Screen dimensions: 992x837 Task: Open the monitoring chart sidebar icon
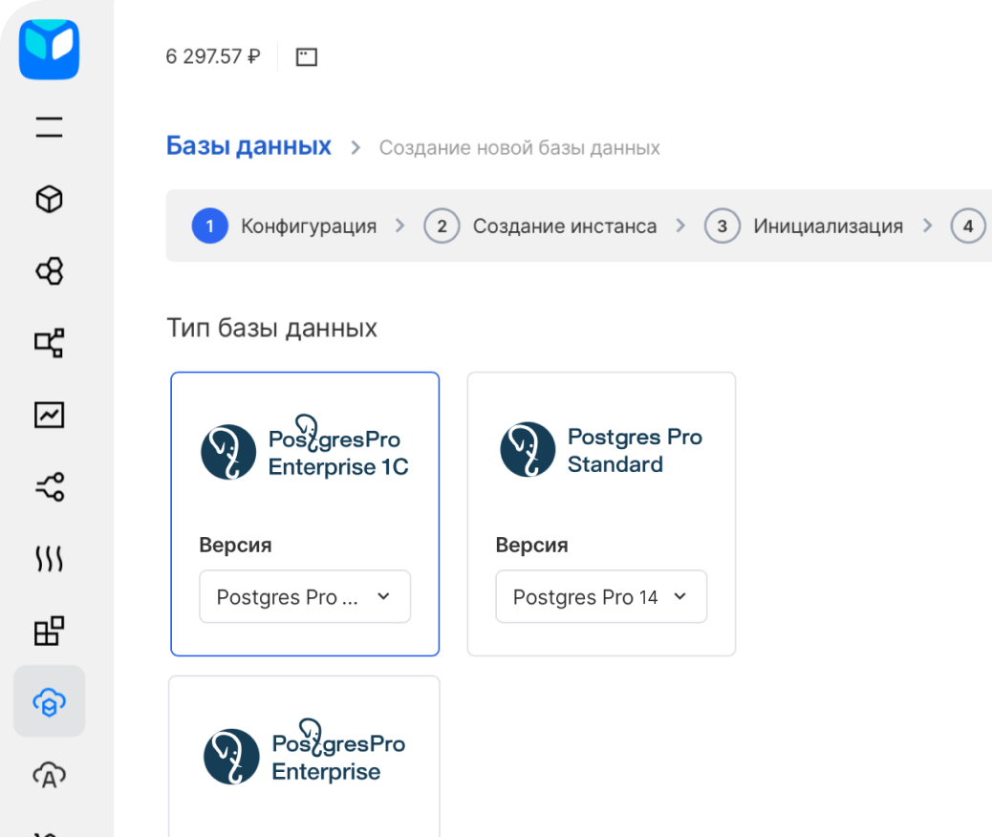pos(50,415)
